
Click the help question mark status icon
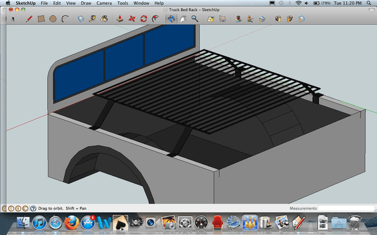pyautogui.click(x=33, y=209)
